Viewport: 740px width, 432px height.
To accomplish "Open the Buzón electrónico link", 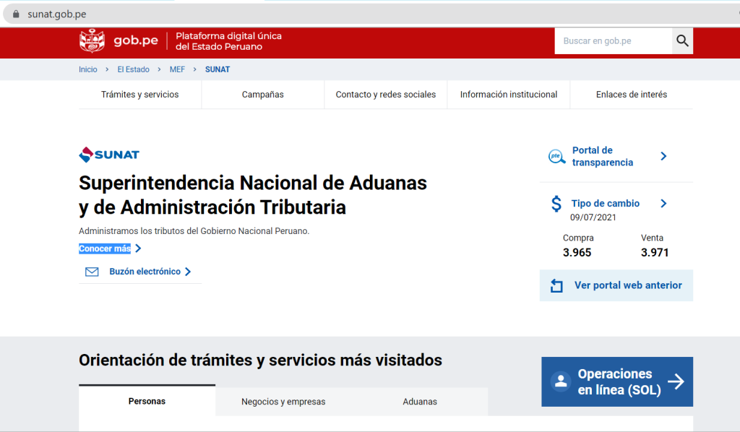I will (x=145, y=272).
